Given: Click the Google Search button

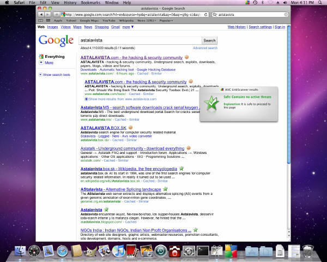Looking at the screenshot, I should click(209, 40).
